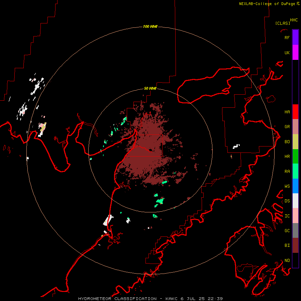
Task: Click the HR legend label
Action: click(287, 157)
